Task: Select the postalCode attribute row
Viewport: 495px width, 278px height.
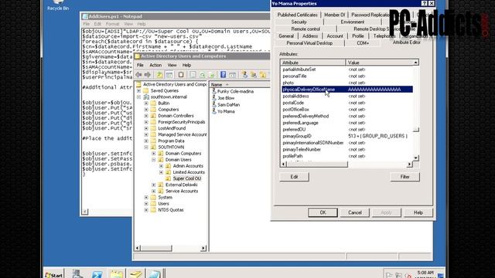Action: 346,103
